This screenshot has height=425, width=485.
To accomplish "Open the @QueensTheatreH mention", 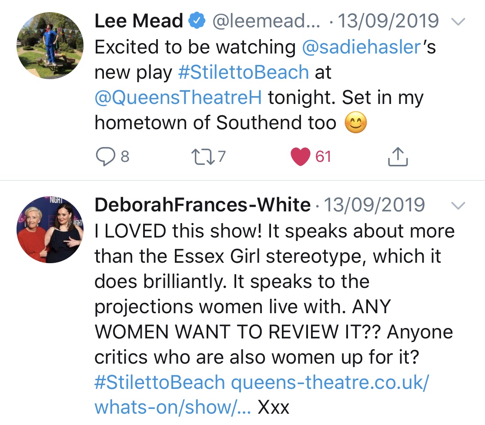I will tap(178, 98).
